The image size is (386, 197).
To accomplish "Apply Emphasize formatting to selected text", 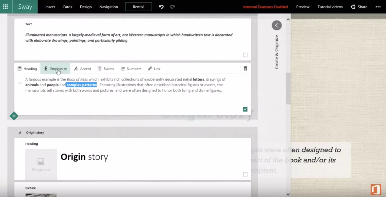I will click(55, 69).
